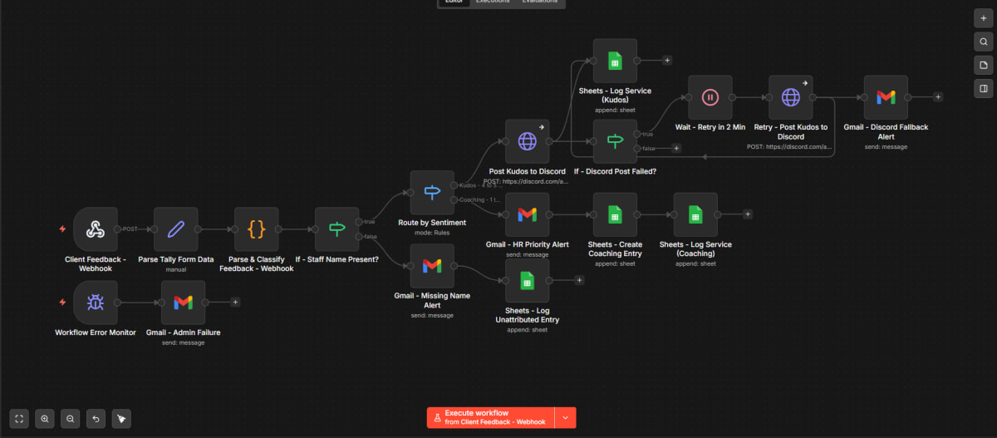997x438 pixels.
Task: Open the Post Kudos to Discord node
Action: point(528,141)
